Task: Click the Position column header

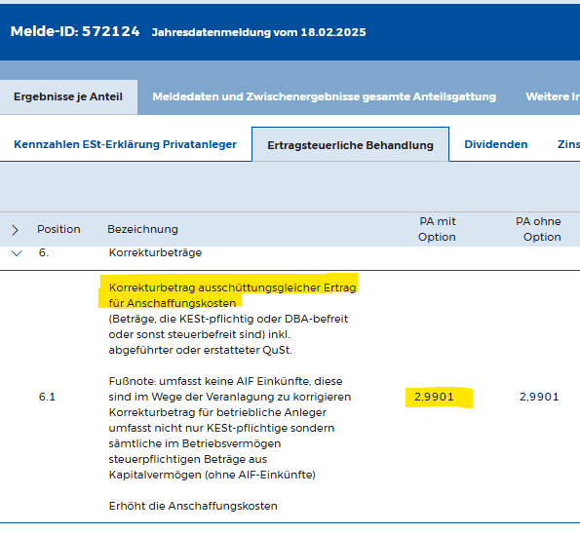Action: (58, 229)
